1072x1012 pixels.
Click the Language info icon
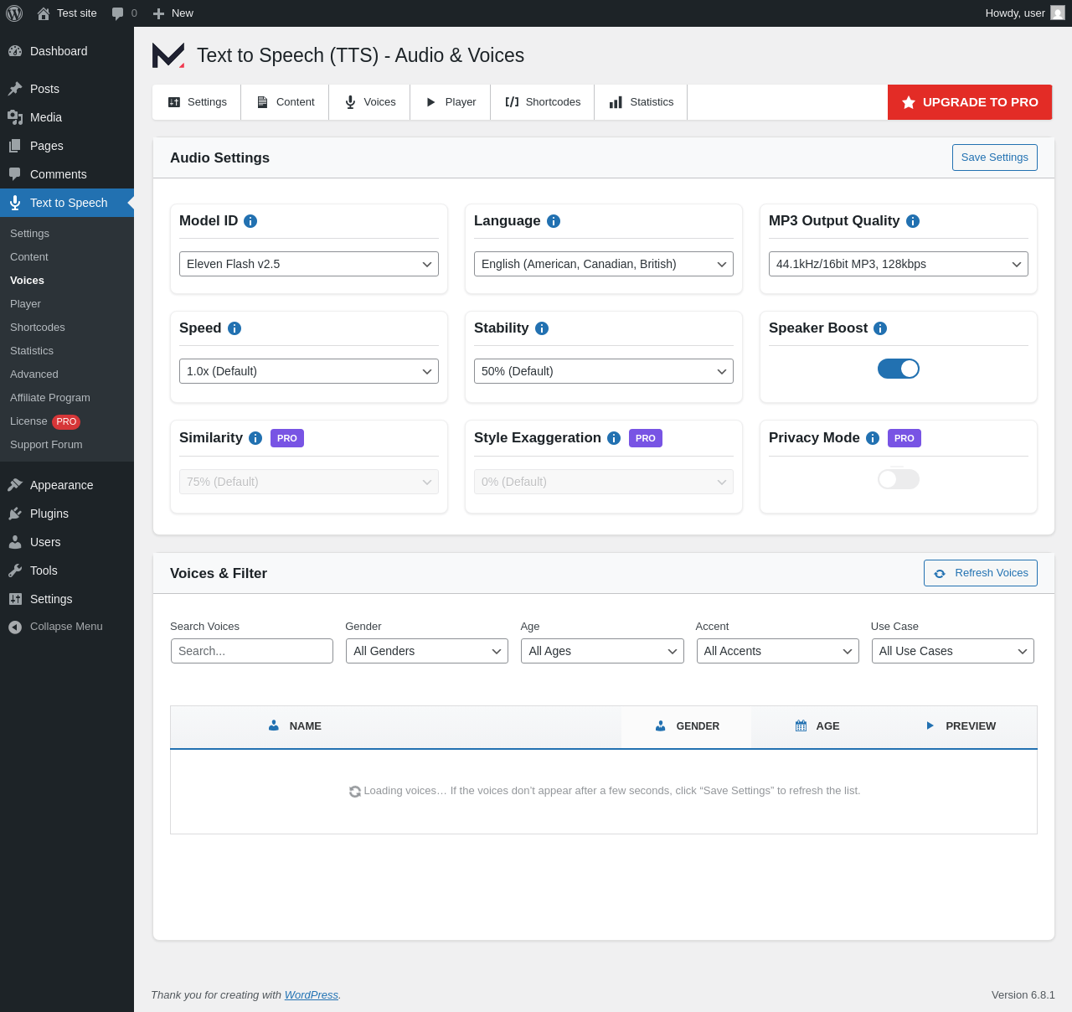click(554, 221)
